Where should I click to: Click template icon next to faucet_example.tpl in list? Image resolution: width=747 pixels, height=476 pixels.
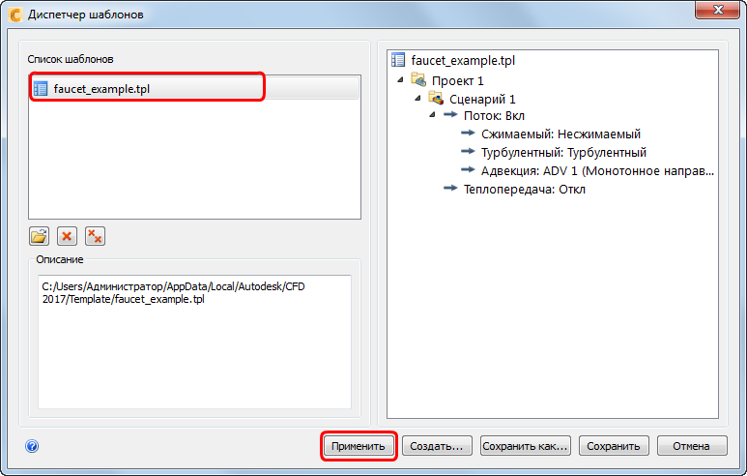point(41,89)
